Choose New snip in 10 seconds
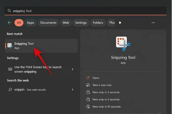This screenshot has height=114, width=172. (107, 107)
